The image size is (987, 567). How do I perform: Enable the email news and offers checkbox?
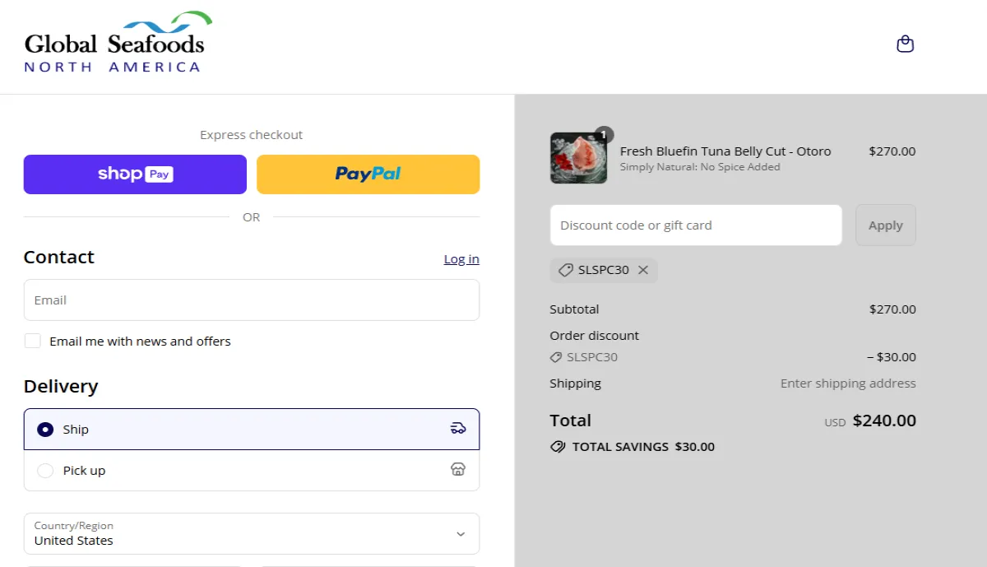tap(32, 340)
